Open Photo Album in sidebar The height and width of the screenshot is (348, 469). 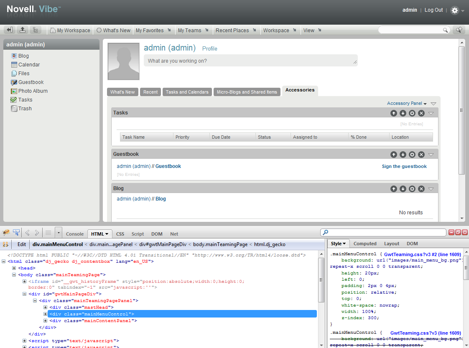tap(33, 91)
